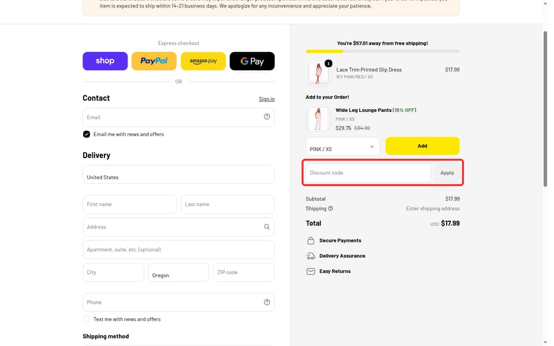Click the phone help question-mark icon
Image resolution: width=554 pixels, height=346 pixels.
click(267, 302)
